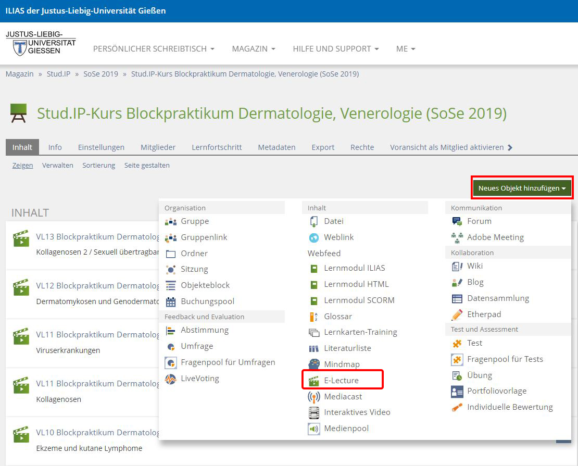This screenshot has width=578, height=466.
Task: Click the Mindmap icon
Action: (313, 364)
